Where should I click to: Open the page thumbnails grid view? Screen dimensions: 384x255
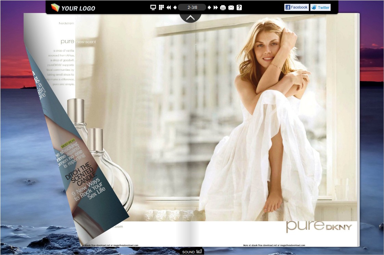(161, 8)
